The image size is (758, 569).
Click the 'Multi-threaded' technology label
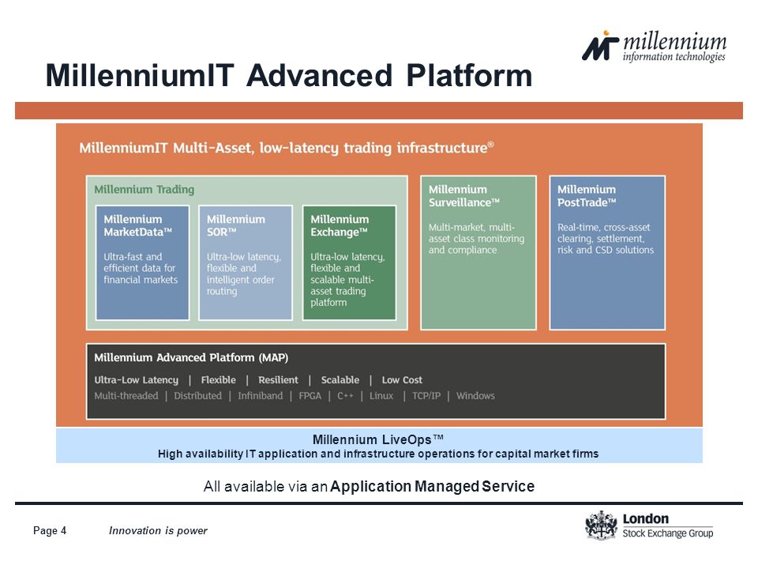pos(126,396)
